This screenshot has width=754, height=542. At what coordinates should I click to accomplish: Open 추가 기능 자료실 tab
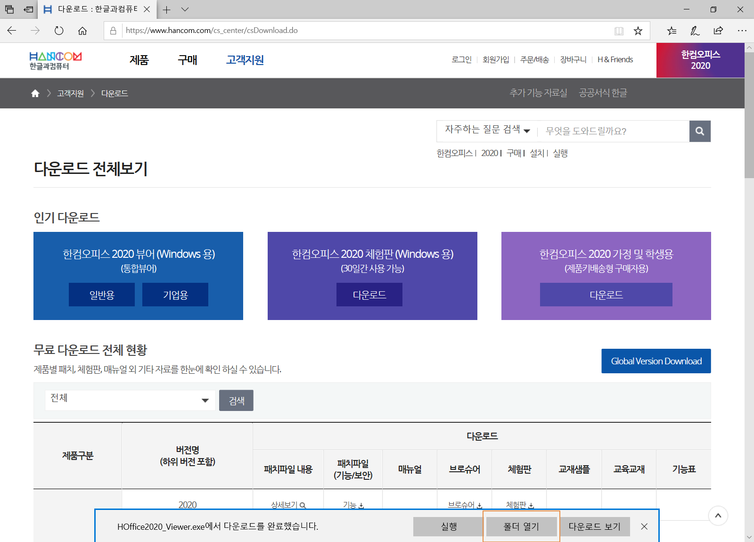point(538,93)
